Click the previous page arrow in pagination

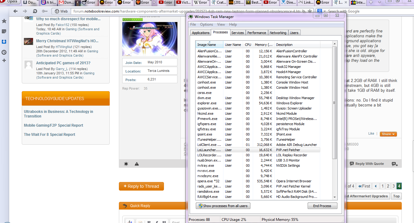(x=376, y=186)
